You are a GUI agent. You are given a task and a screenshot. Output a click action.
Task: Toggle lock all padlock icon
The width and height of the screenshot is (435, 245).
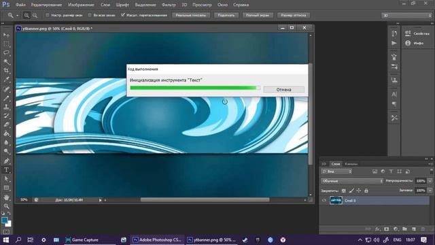pyautogui.click(x=366, y=191)
